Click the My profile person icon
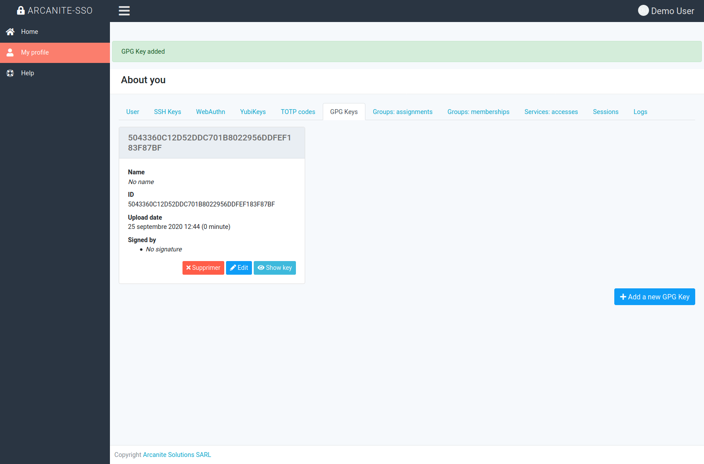The width and height of the screenshot is (704, 464). tap(10, 52)
